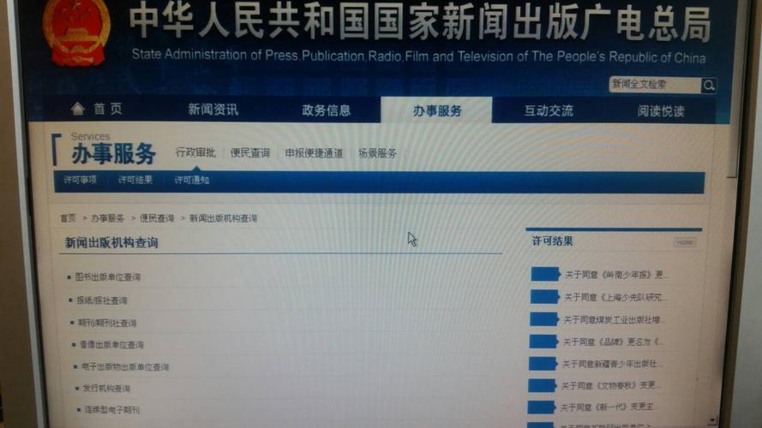The height and width of the screenshot is (428, 762).
Task: Click the MORE button in 许可结果 panel
Action: click(685, 242)
